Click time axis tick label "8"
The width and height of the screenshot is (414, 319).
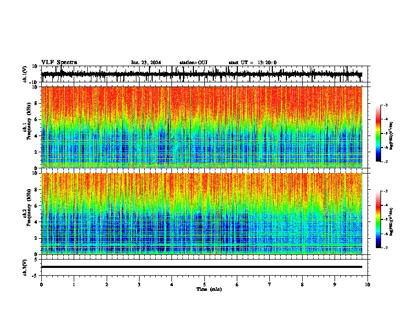click(x=302, y=285)
